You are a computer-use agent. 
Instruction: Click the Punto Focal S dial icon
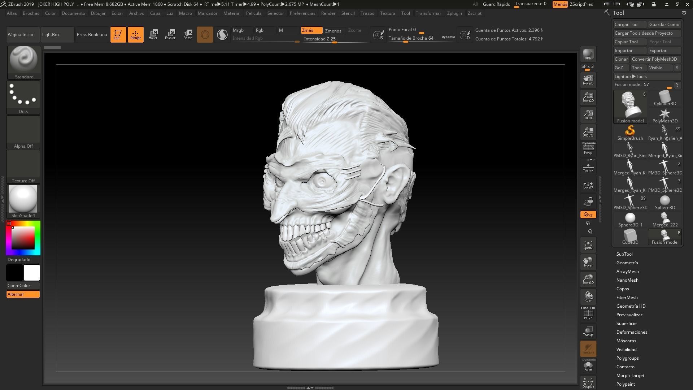[378, 35]
